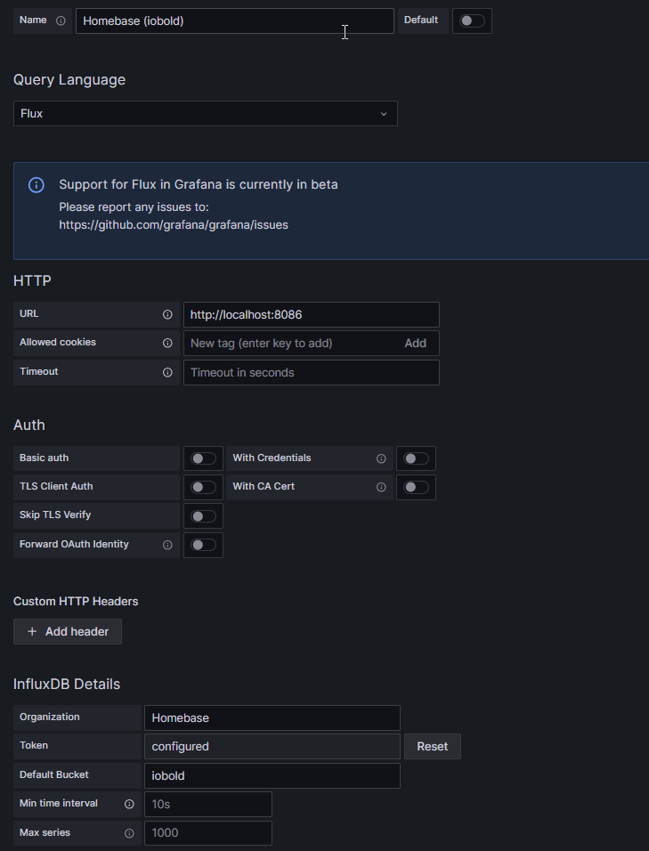This screenshot has height=851, width=649.
Task: Click the Timeout info icon
Action: click(x=167, y=372)
